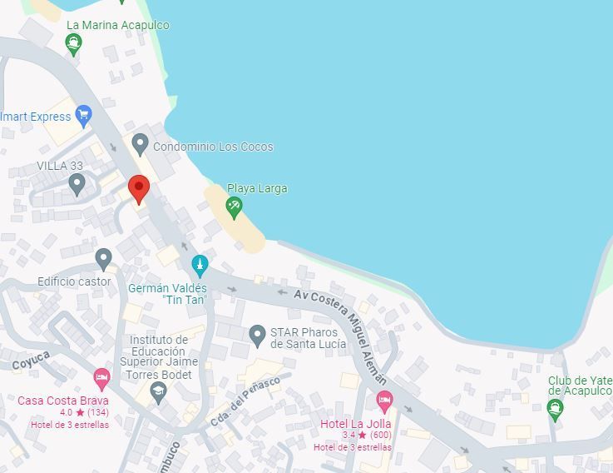Screen dimensions: 613x473
Task: Open the Hotel La Jolla bed icon
Action: [x=384, y=402]
